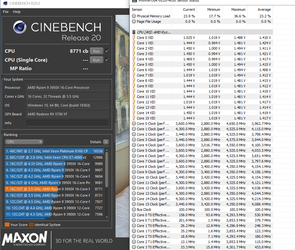
Task: Expand ranking Details arrow button
Action: click(x=106, y=142)
